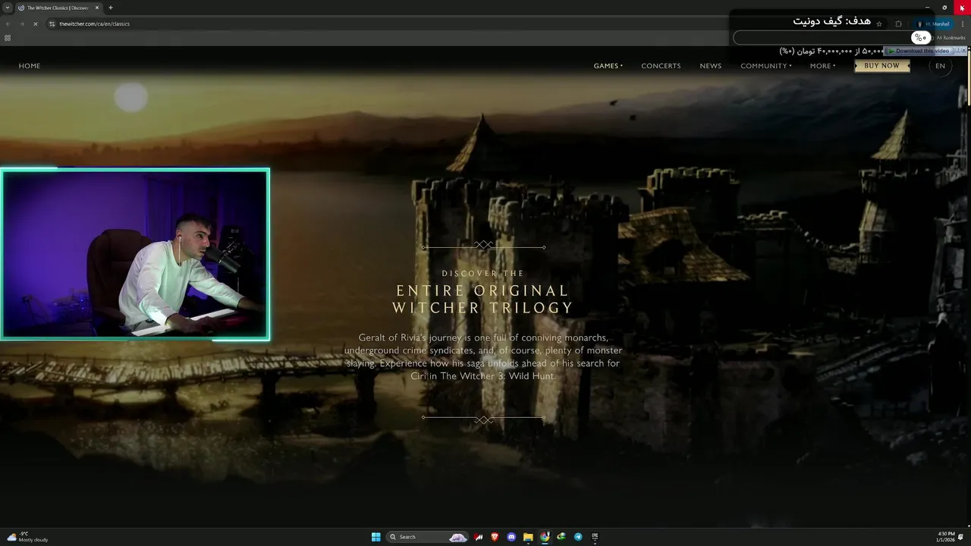The image size is (971, 546).
Task: Open the NEWS page
Action: (711, 66)
